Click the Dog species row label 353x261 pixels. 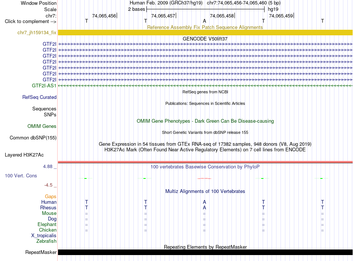pos(52,219)
